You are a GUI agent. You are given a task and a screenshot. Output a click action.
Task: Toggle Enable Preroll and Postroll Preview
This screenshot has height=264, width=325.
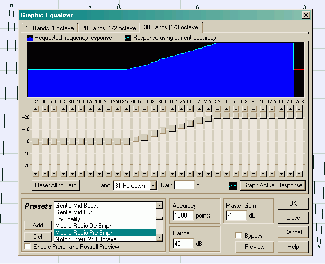pyautogui.click(x=27, y=247)
